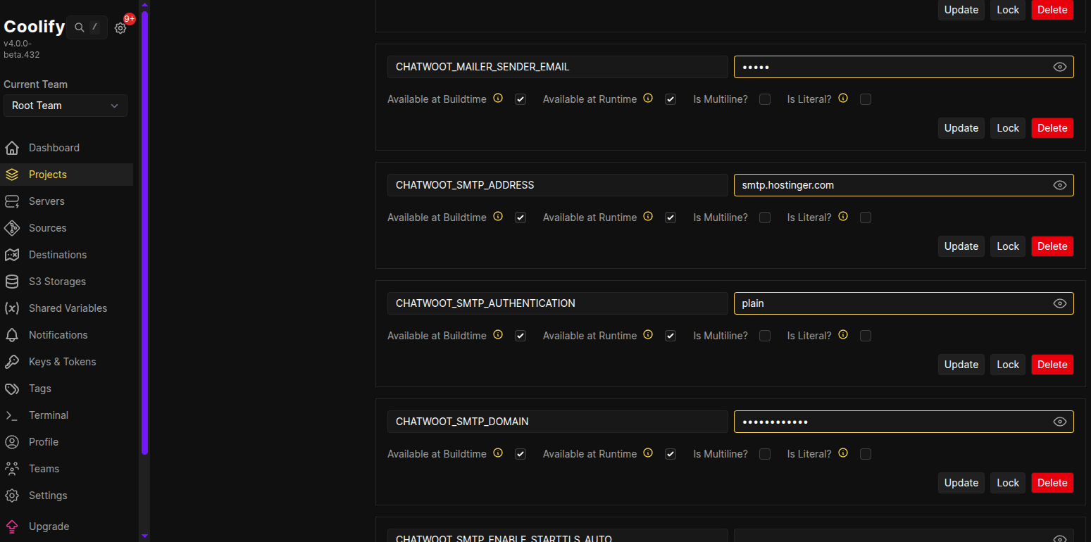Screen dimensions: 1091x542
Task: Click the search magnifier icon
Action: pyautogui.click(x=80, y=27)
